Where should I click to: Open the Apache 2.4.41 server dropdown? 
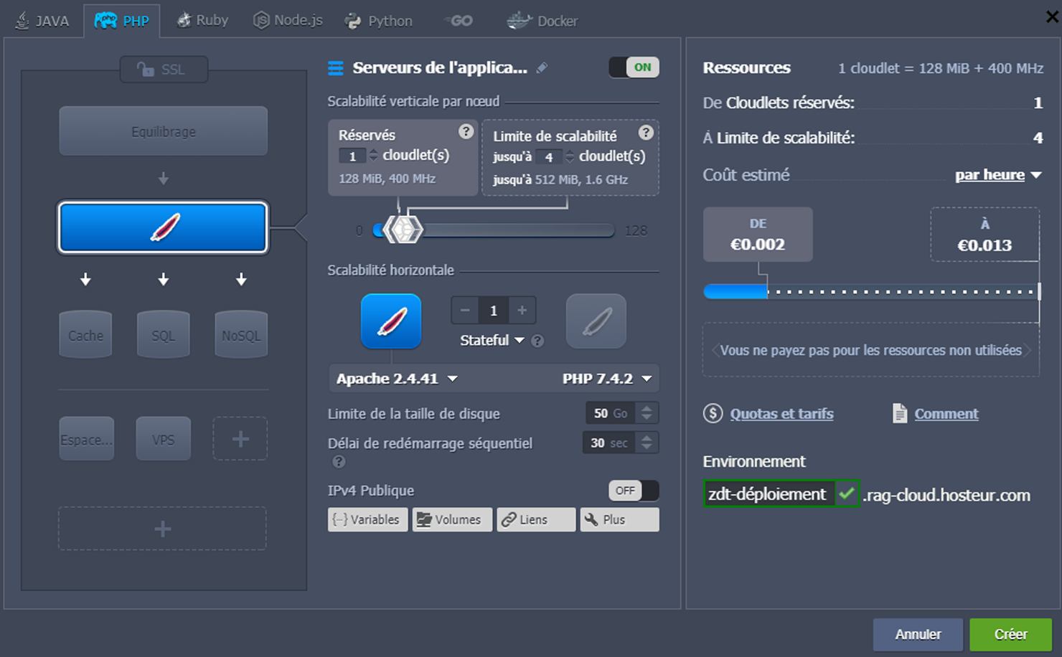(x=397, y=379)
